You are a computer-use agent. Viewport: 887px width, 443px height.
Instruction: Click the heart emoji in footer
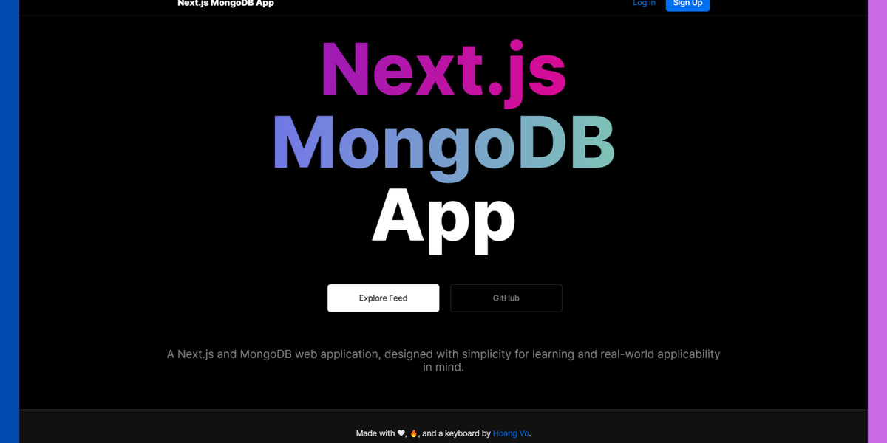[401, 433]
